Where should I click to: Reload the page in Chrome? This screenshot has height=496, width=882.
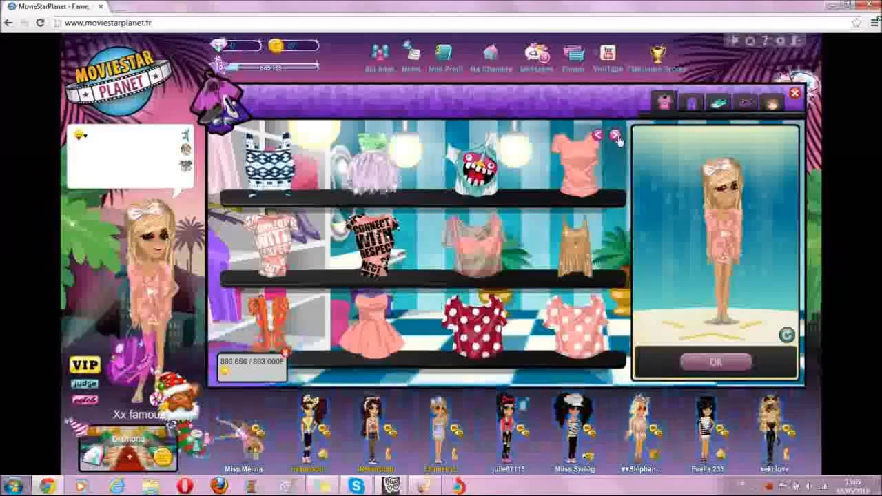[40, 23]
